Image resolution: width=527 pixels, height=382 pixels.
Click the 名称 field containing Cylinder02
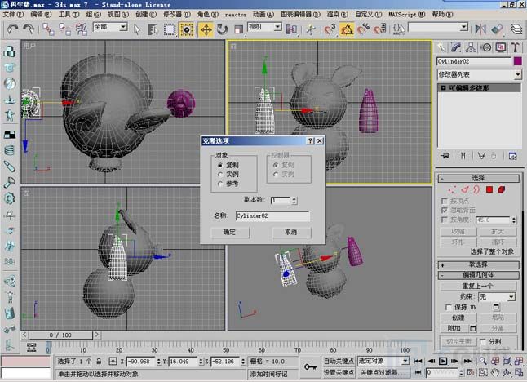pyautogui.click(x=272, y=215)
